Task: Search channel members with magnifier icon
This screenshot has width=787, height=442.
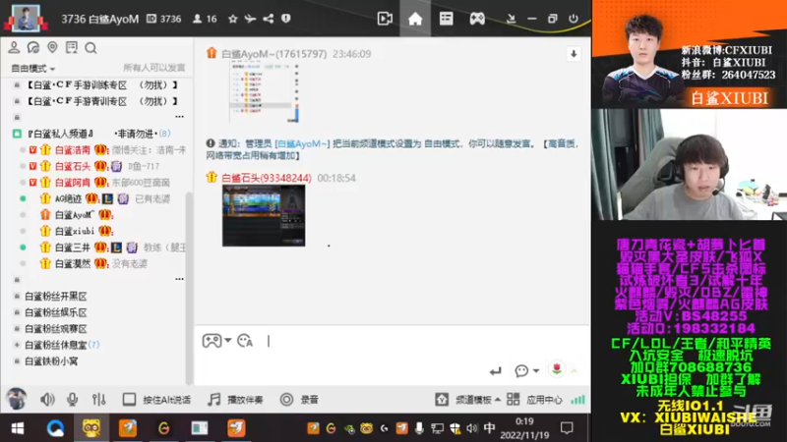Action: point(91,47)
